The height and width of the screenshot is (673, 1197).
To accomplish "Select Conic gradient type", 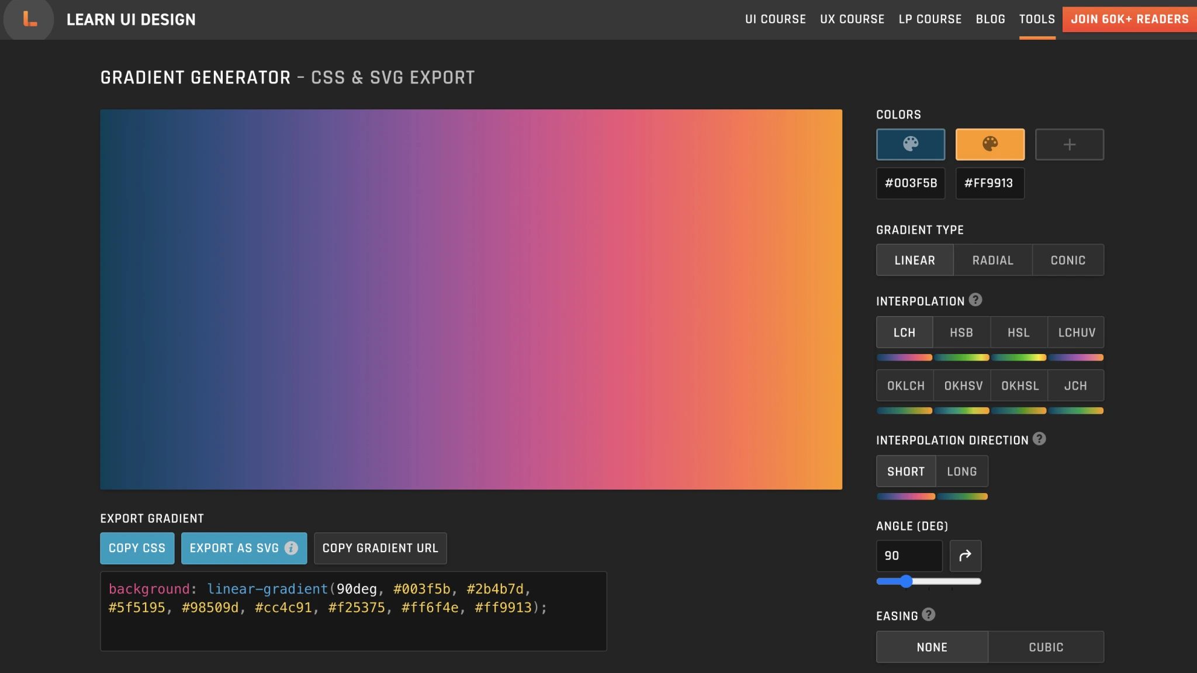I will click(1068, 260).
